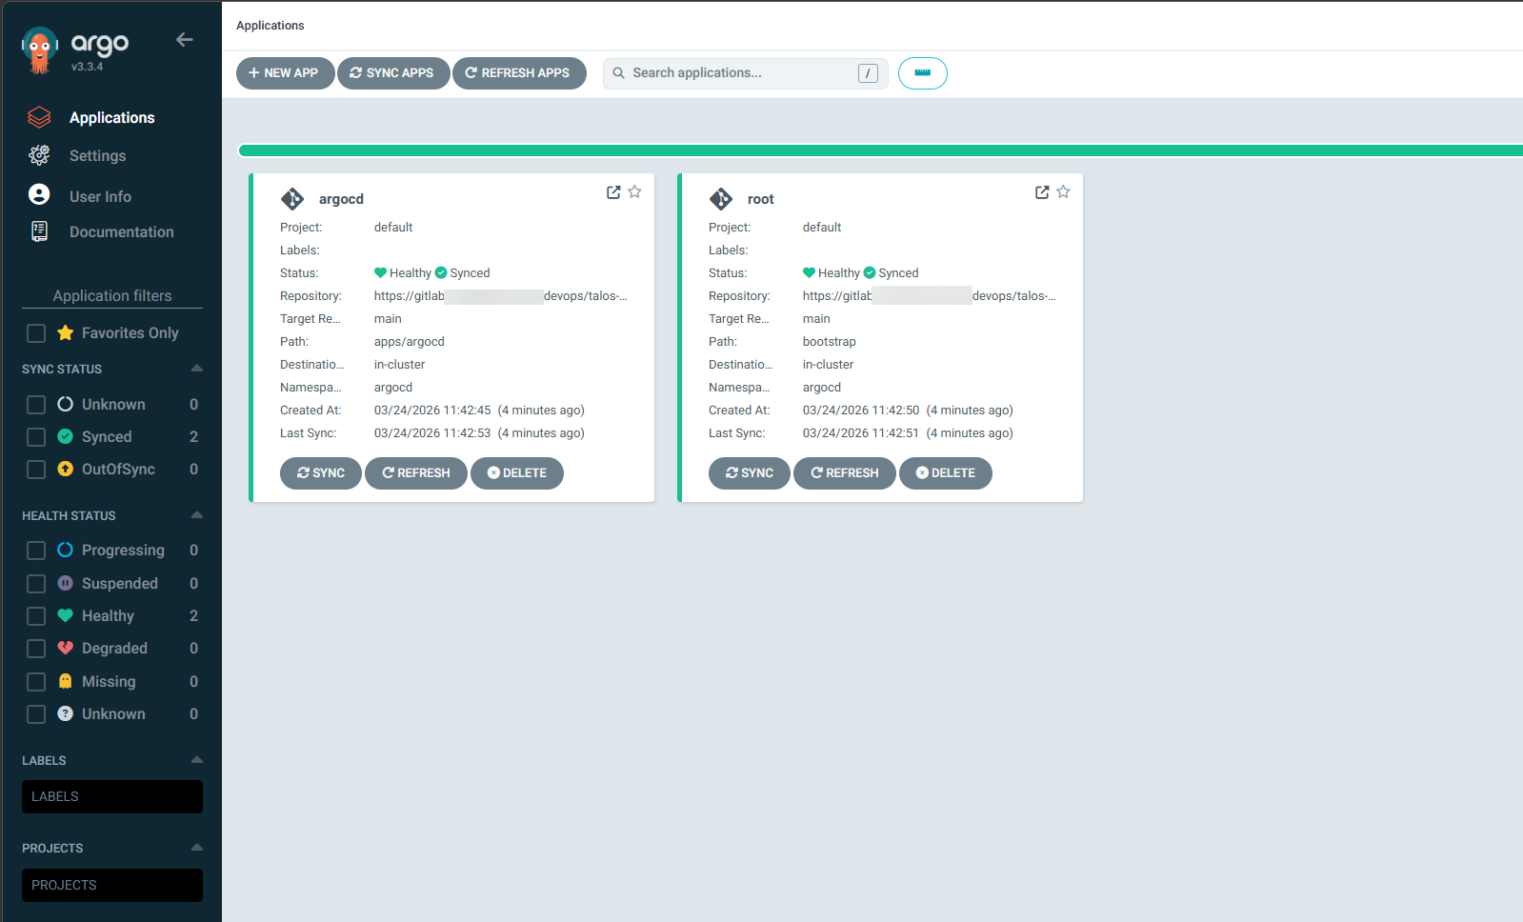
Task: Click the Suspended pause filter icon
Action: [x=65, y=583]
